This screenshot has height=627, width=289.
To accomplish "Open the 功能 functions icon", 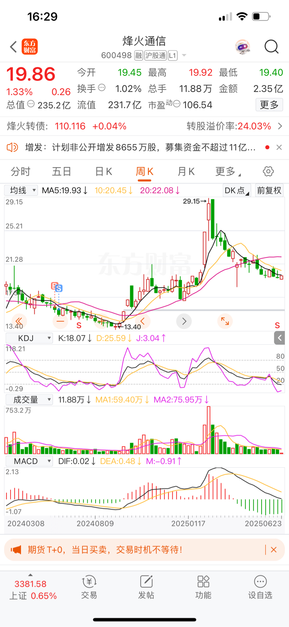I will coord(203,587).
